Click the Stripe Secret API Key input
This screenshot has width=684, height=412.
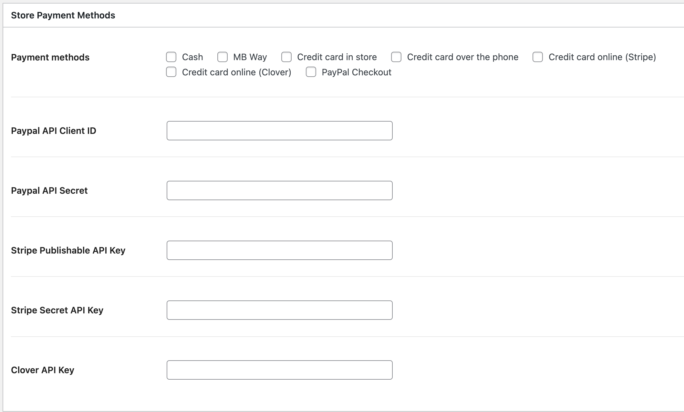(279, 310)
